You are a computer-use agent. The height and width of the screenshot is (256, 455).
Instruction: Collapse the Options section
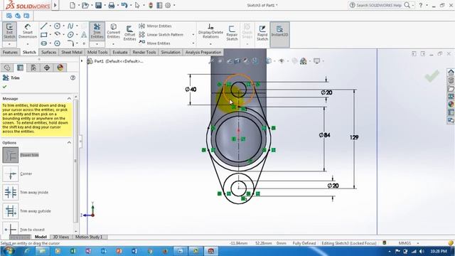pyautogui.click(x=69, y=142)
